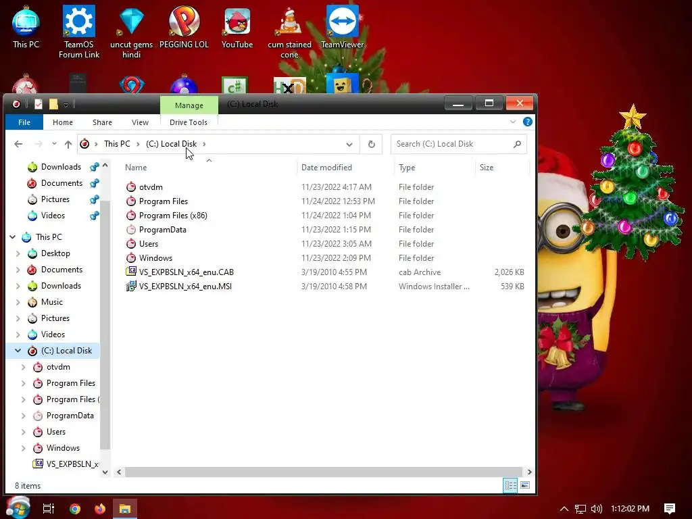Expand the Users tree node in sidebar

click(x=24, y=432)
